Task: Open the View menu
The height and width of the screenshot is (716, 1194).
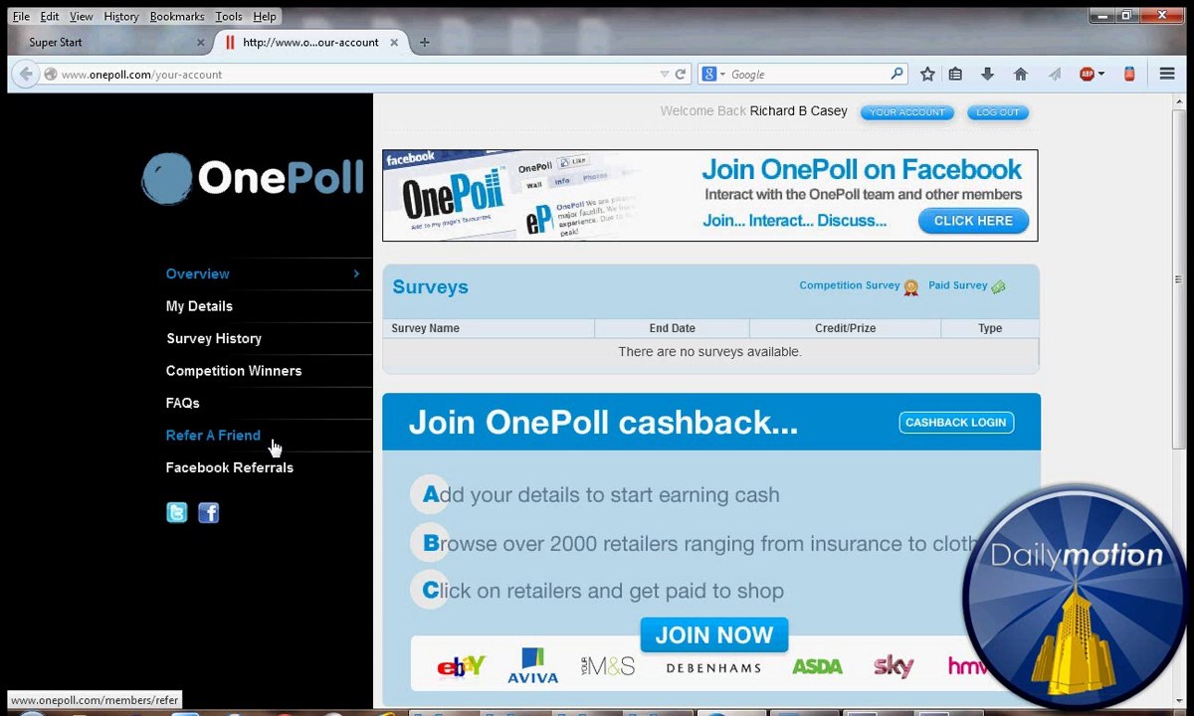Action: [82, 16]
